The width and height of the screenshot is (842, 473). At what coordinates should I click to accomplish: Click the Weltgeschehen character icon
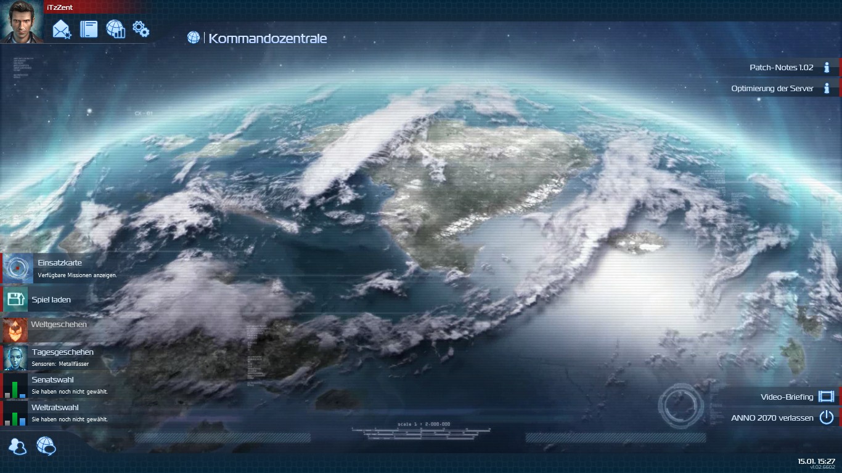tap(15, 329)
